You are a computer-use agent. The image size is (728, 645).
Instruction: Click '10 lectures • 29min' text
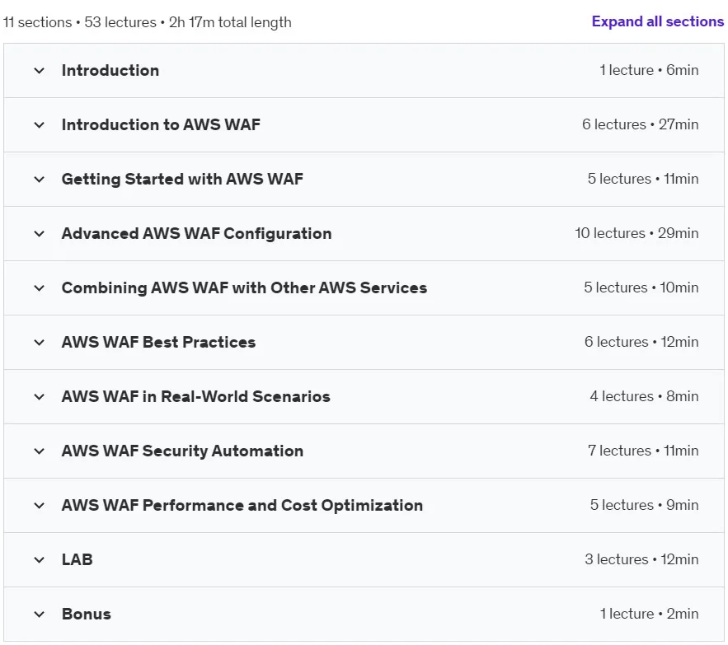click(636, 233)
